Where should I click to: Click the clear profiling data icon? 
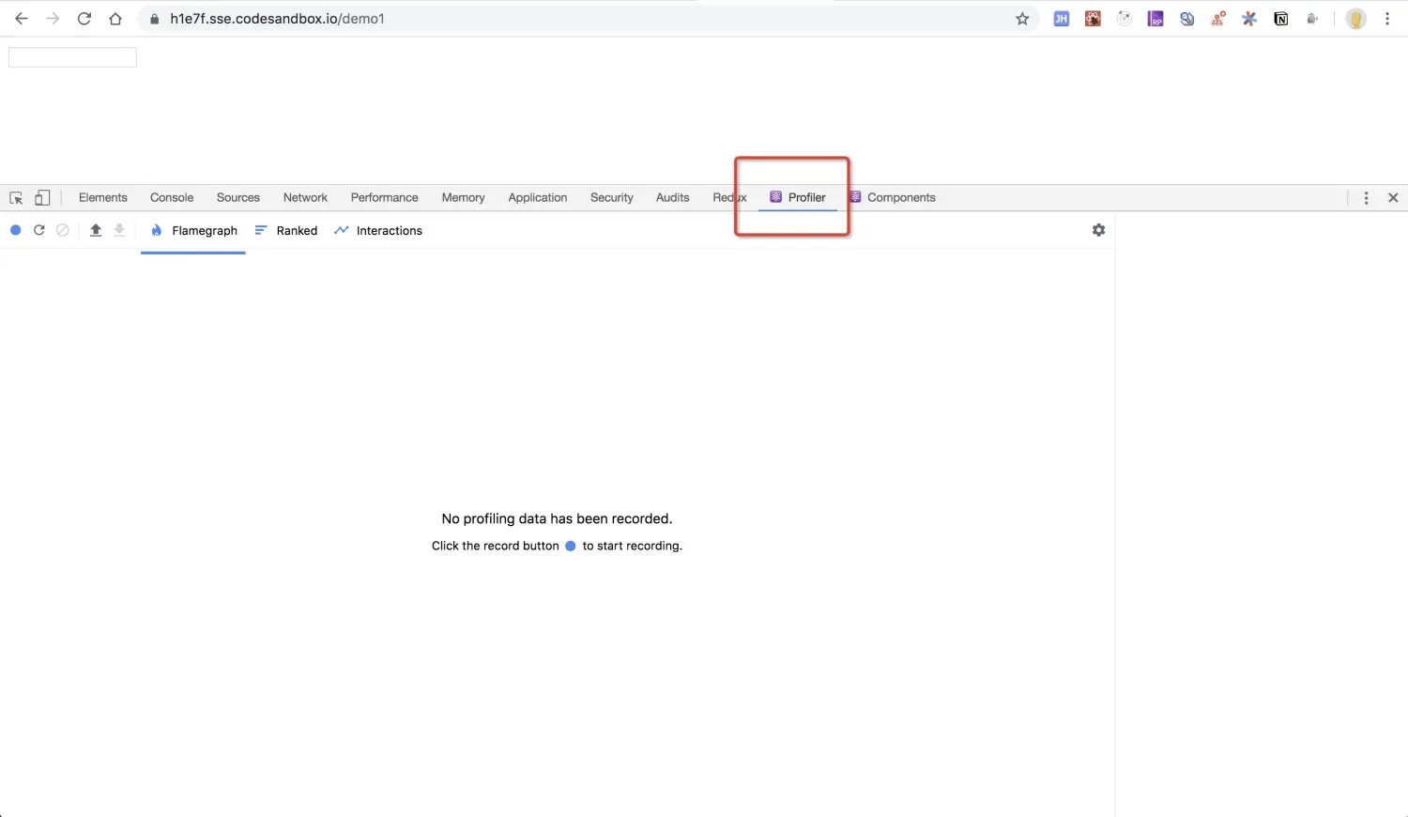tap(63, 230)
